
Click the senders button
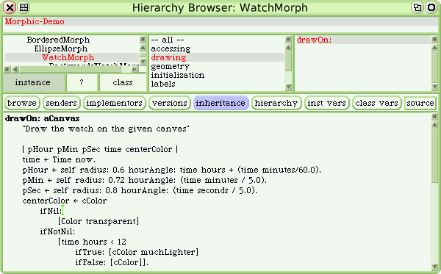(61, 103)
